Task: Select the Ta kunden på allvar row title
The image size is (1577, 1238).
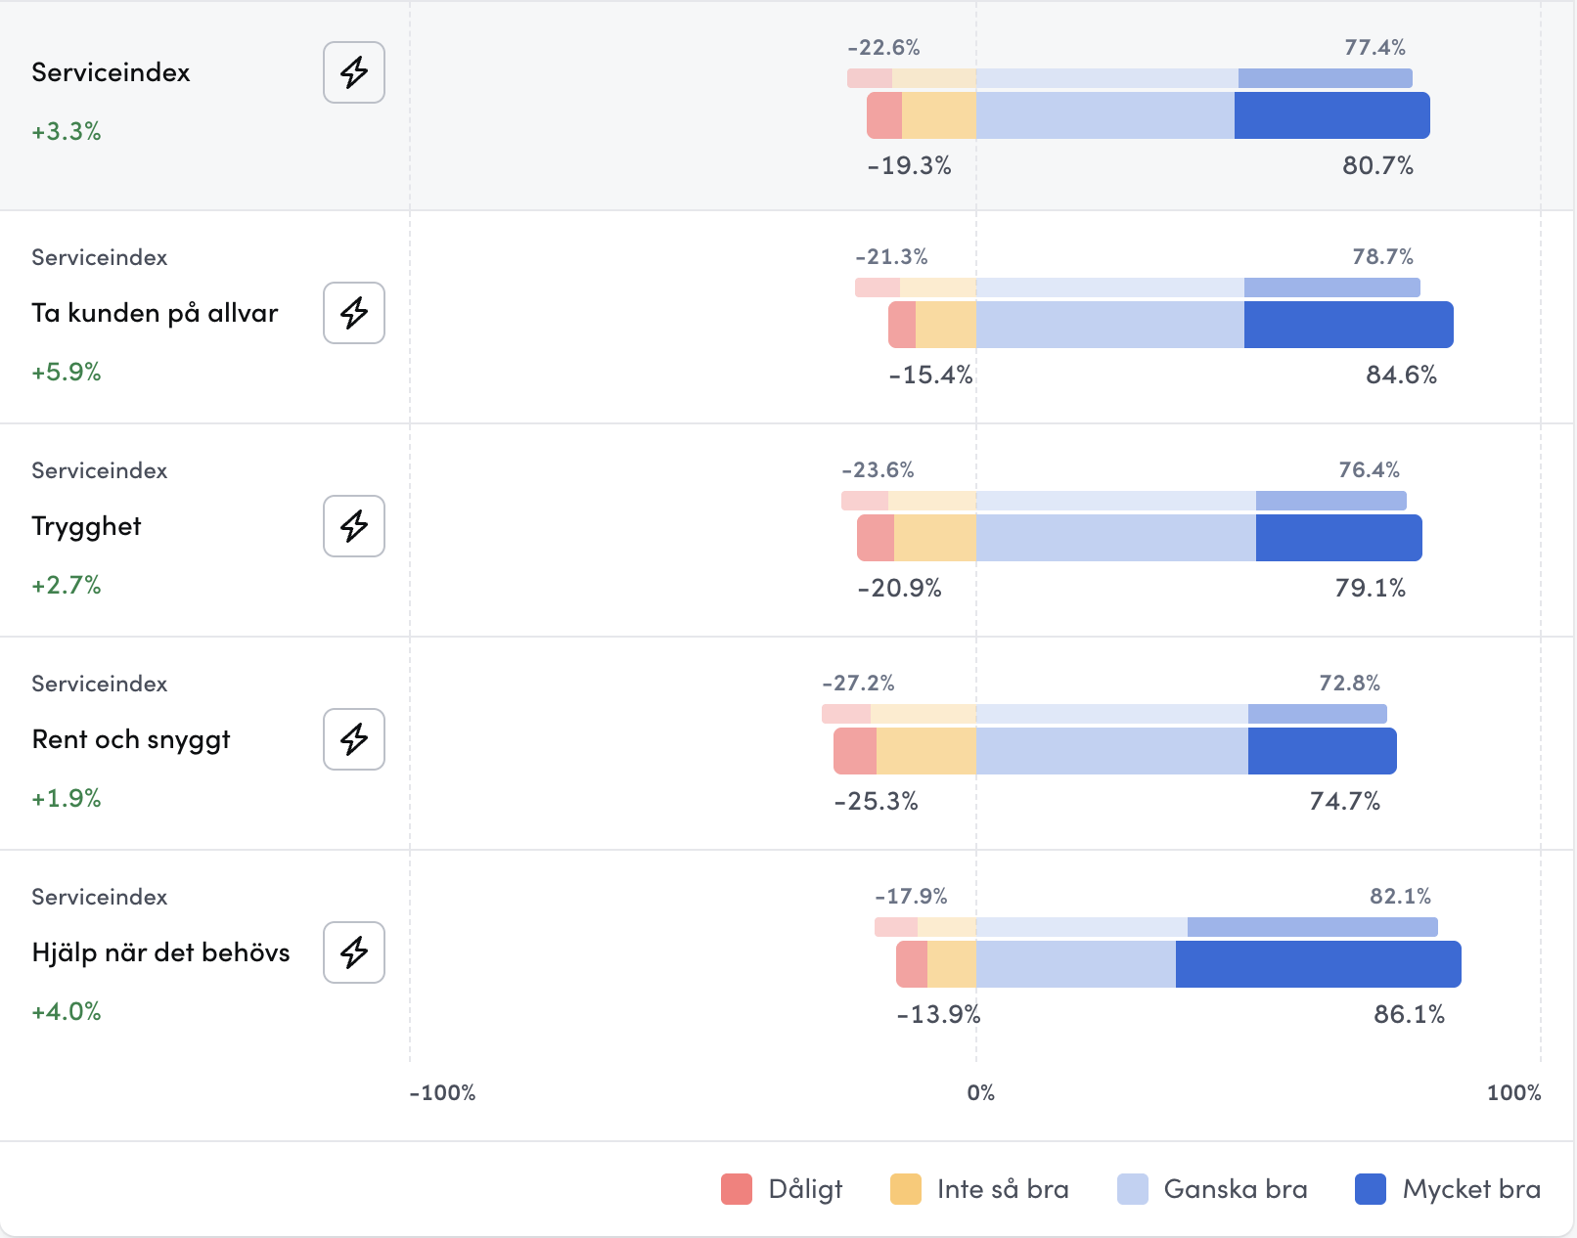Action: point(155,313)
